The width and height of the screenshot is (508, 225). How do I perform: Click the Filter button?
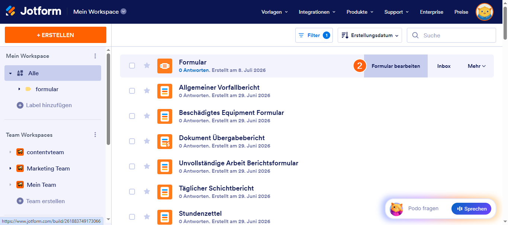pos(314,35)
